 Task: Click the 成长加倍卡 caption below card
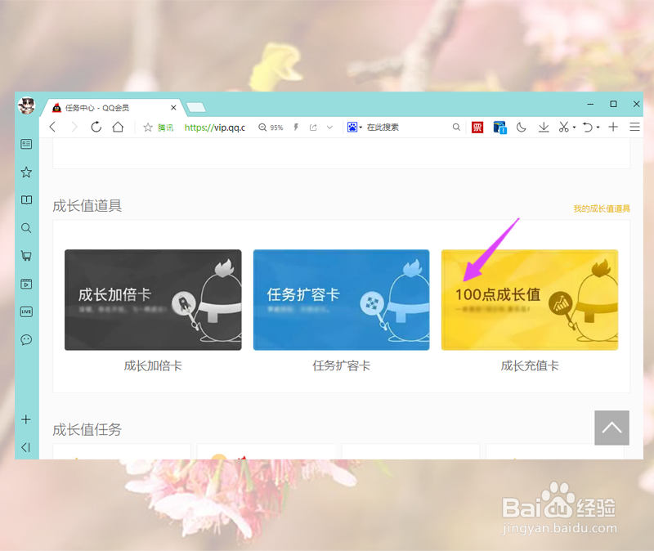click(153, 365)
